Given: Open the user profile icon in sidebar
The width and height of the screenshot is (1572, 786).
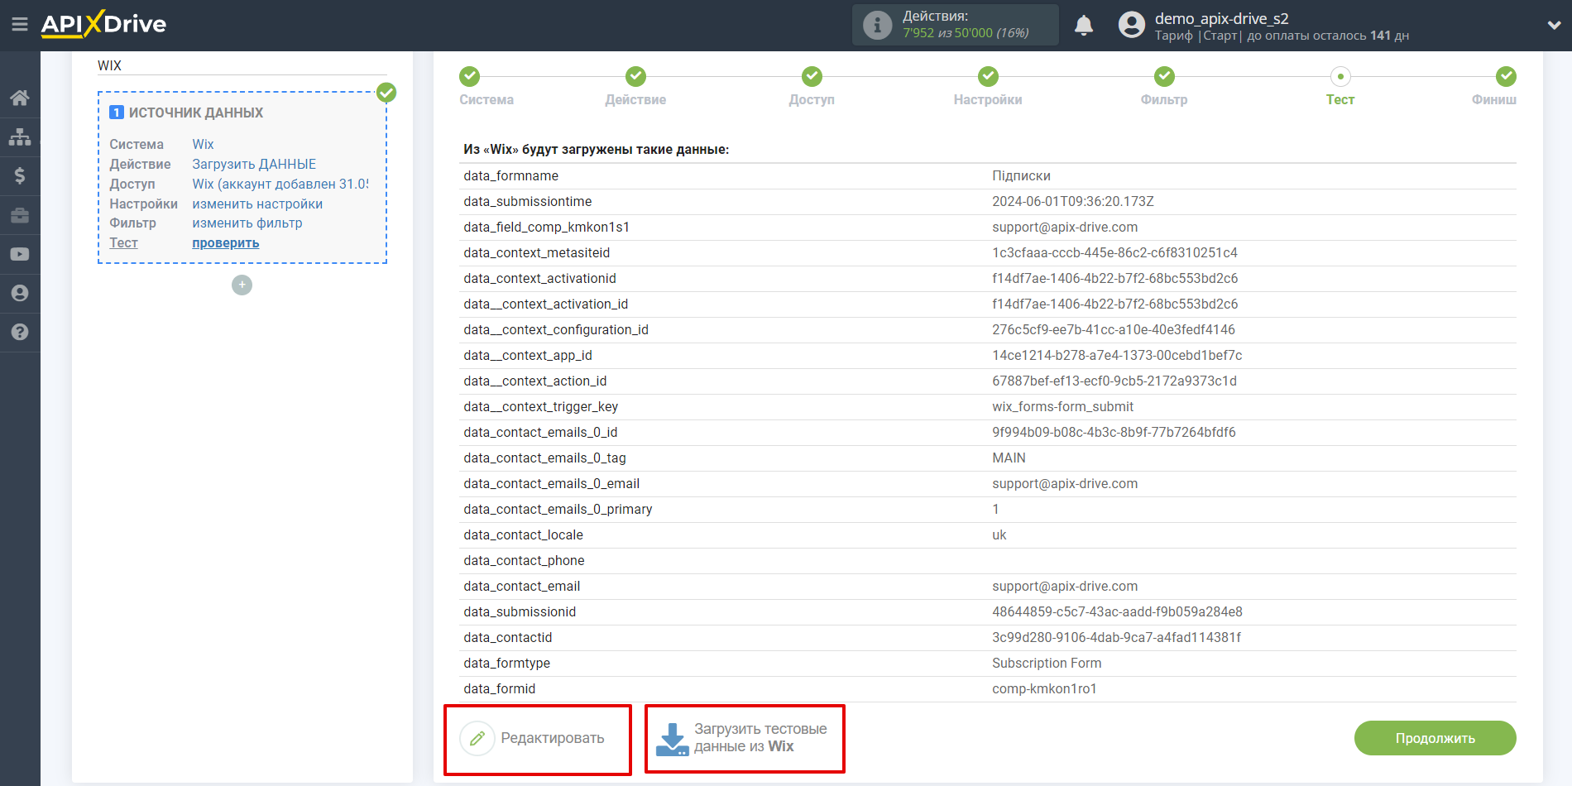Looking at the screenshot, I should coord(20,293).
